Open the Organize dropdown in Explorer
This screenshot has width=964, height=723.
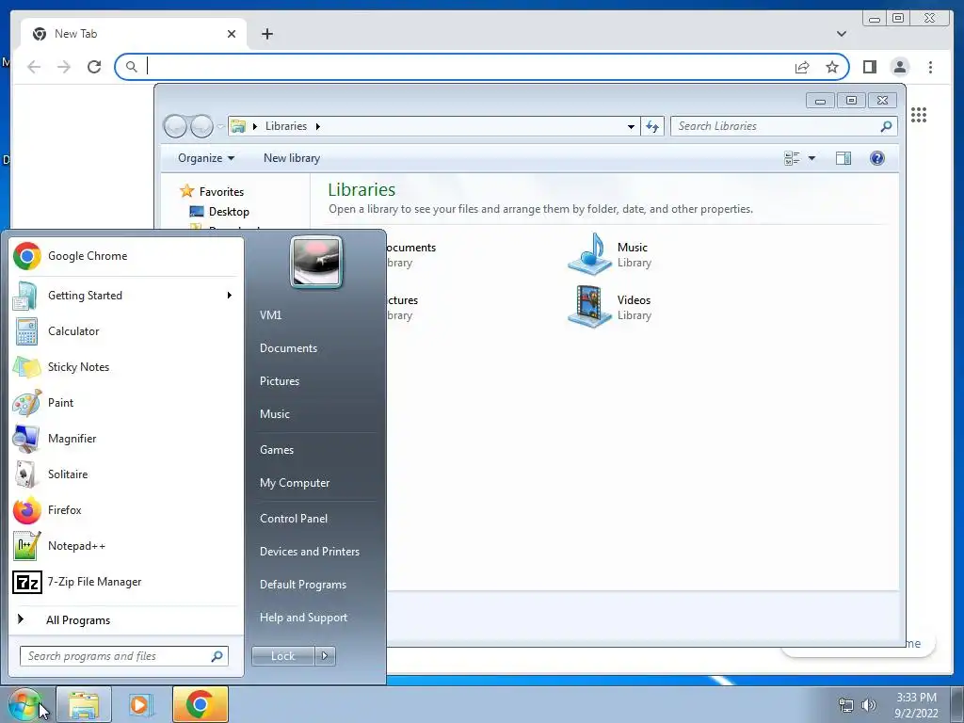(x=206, y=158)
